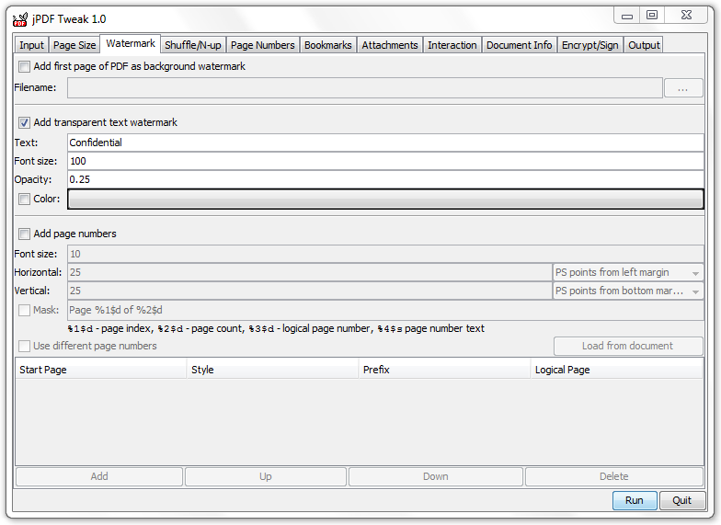The image size is (721, 525).
Task: Uncheck Add transparent text watermark
Action: coord(24,123)
